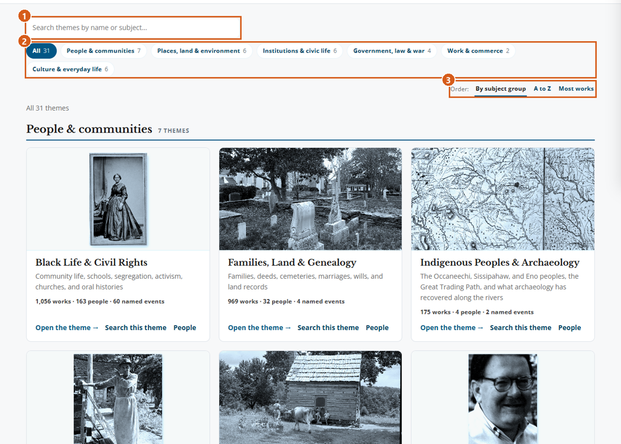Search this theme under Indigenous Peoples & Archaeology

point(521,328)
